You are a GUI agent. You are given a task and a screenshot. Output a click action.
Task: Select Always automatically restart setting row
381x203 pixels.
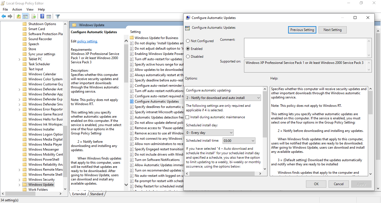[159, 75]
